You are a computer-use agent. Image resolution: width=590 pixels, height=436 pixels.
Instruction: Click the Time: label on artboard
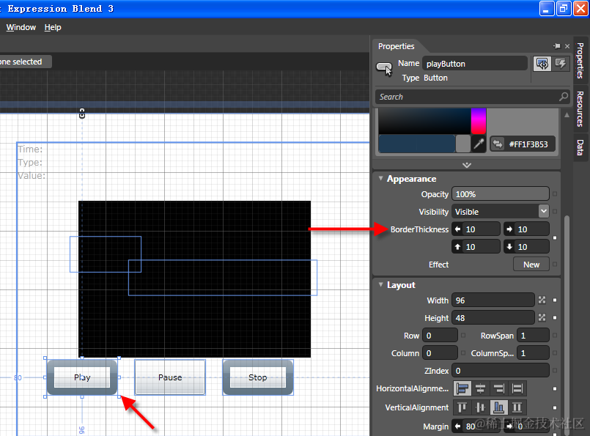click(30, 149)
